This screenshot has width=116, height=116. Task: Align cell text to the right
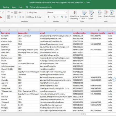[15, 17]
